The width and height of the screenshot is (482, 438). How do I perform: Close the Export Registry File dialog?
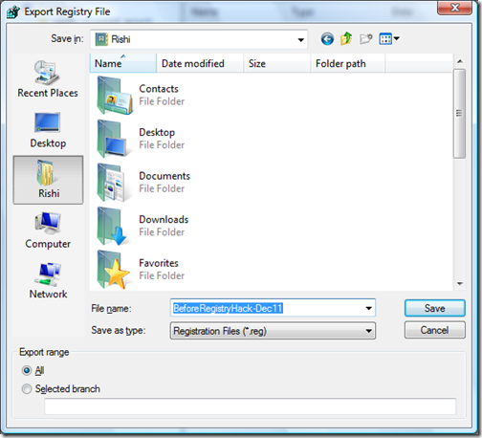(x=454, y=7)
